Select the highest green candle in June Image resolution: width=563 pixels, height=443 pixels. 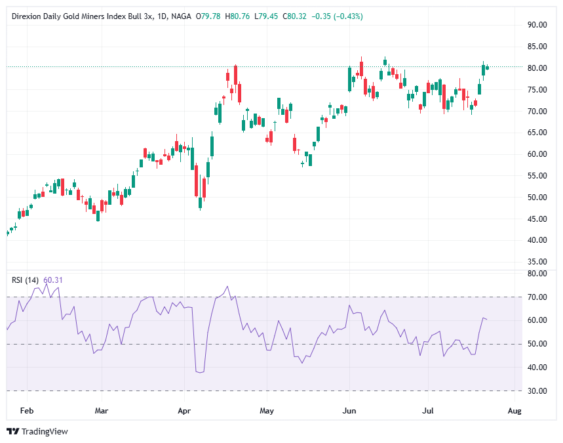tap(385, 62)
